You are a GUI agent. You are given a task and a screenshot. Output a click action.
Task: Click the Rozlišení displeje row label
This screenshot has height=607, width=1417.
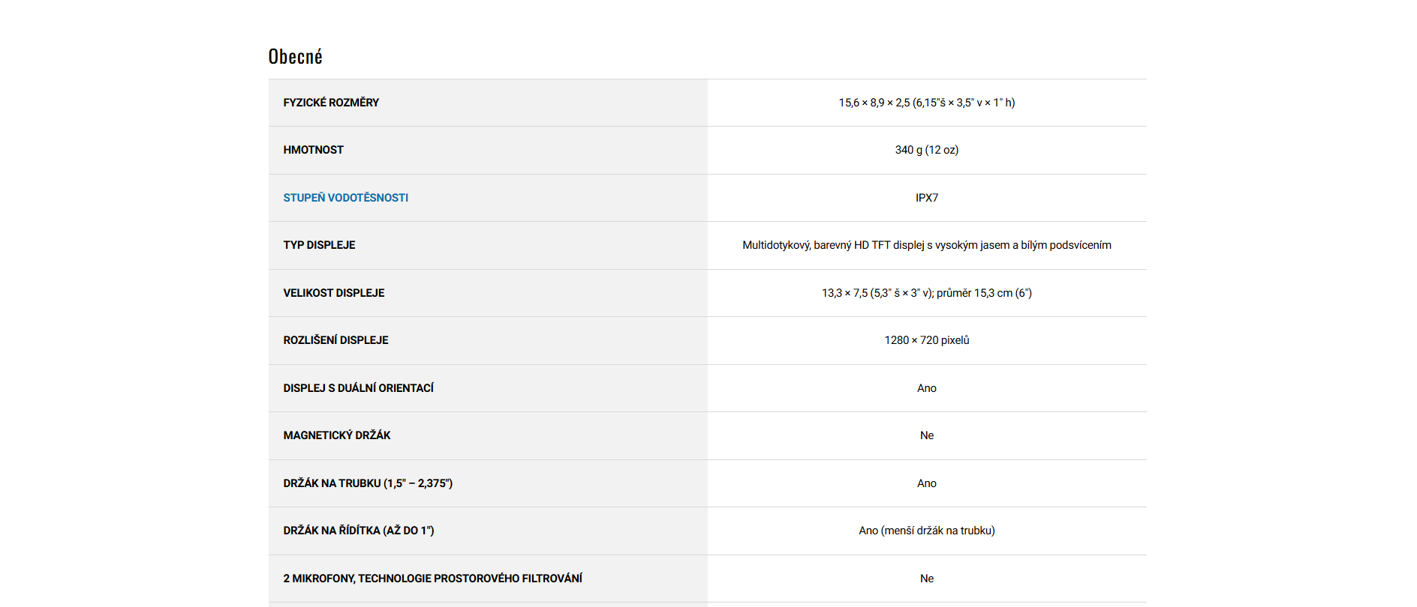(x=335, y=340)
